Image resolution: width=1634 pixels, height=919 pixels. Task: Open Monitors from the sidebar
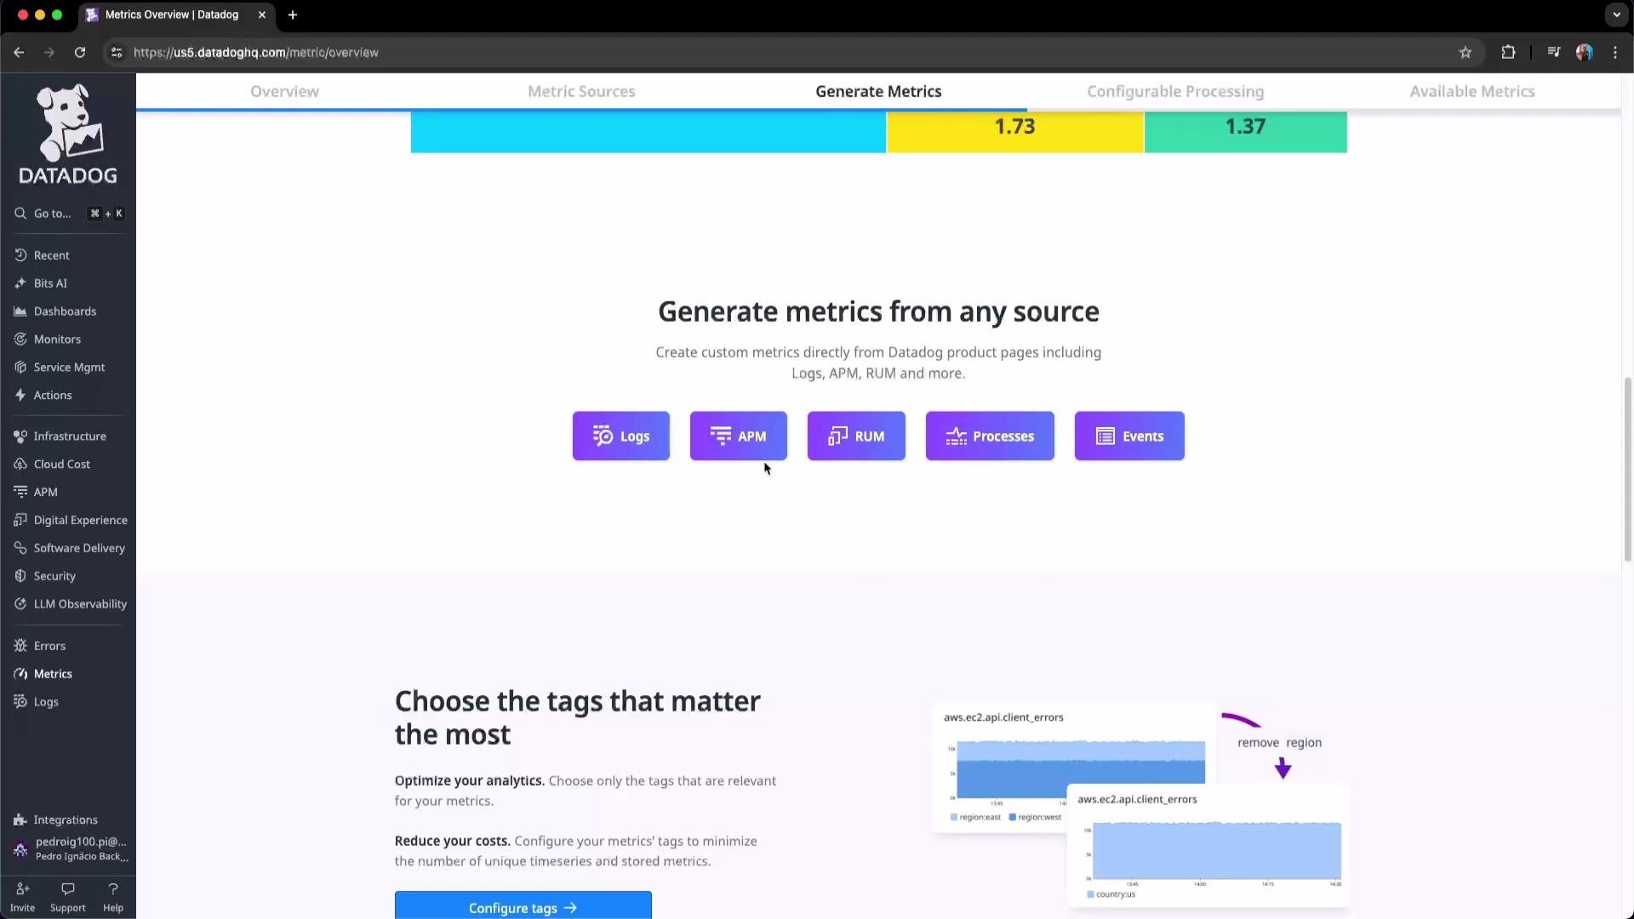point(57,340)
